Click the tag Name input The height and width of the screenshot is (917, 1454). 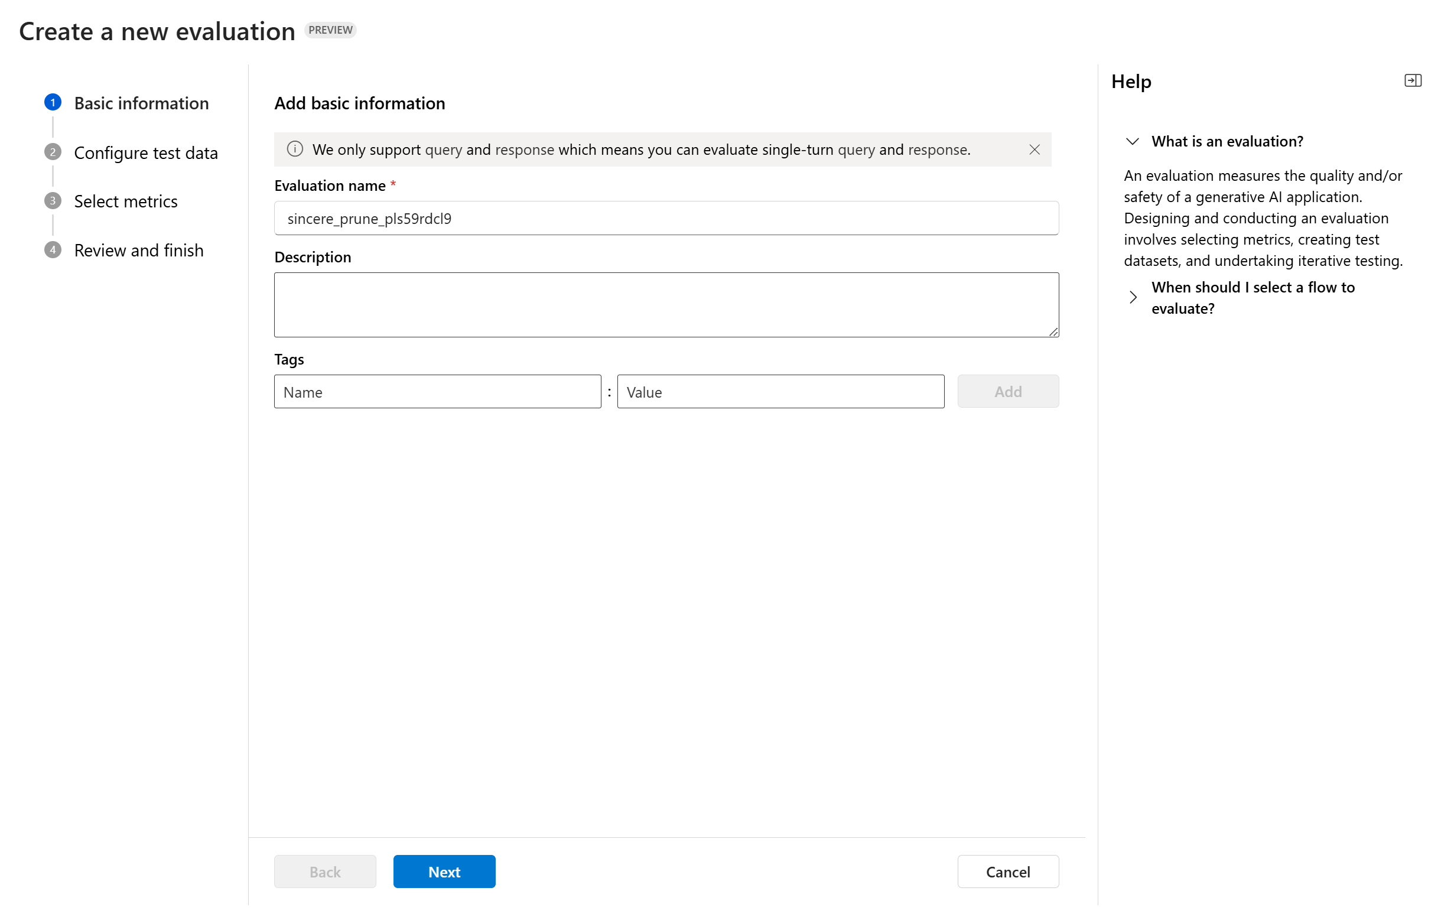(x=437, y=392)
